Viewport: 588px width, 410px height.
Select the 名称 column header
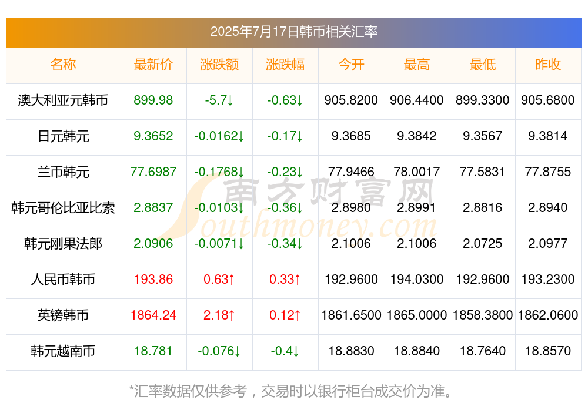(63, 65)
